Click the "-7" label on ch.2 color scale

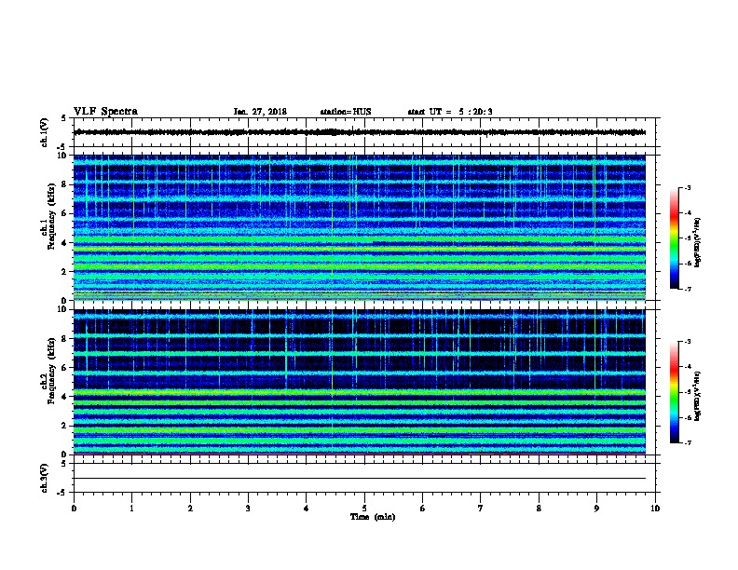tap(688, 442)
